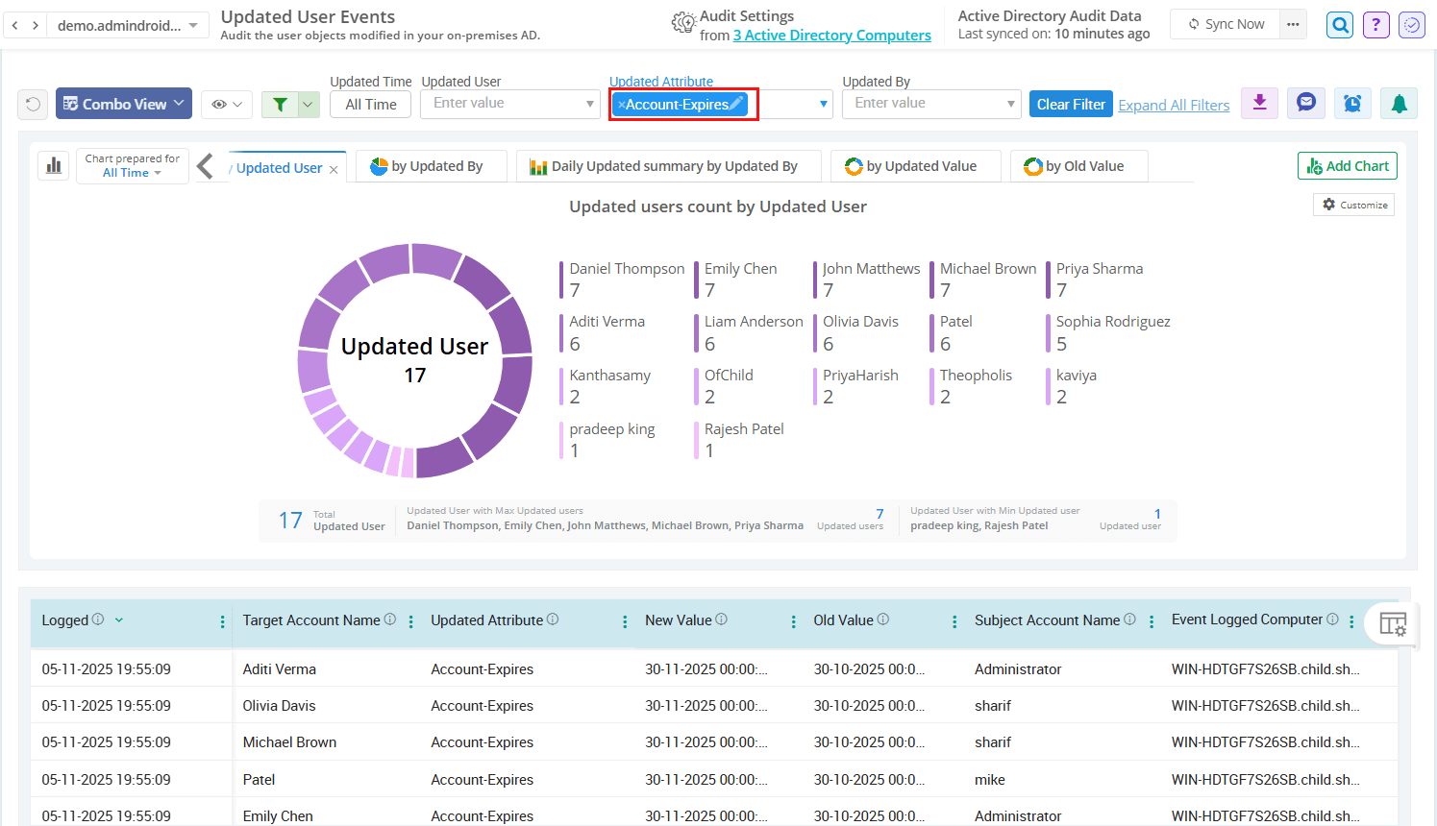Image resolution: width=1437 pixels, height=826 pixels.
Task: Expand the Updated Time All Time dropdown
Action: [x=370, y=103]
